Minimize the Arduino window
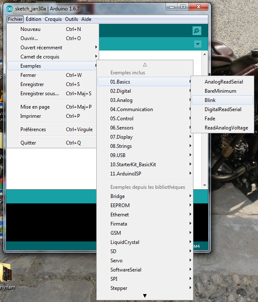This screenshot has width=258, height=302. point(172,8)
